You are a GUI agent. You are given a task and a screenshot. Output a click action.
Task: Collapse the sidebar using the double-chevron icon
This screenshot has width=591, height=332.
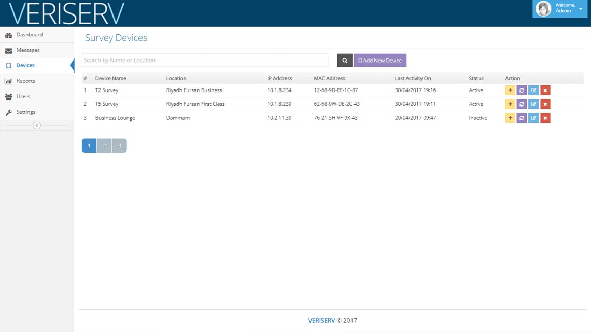click(37, 125)
